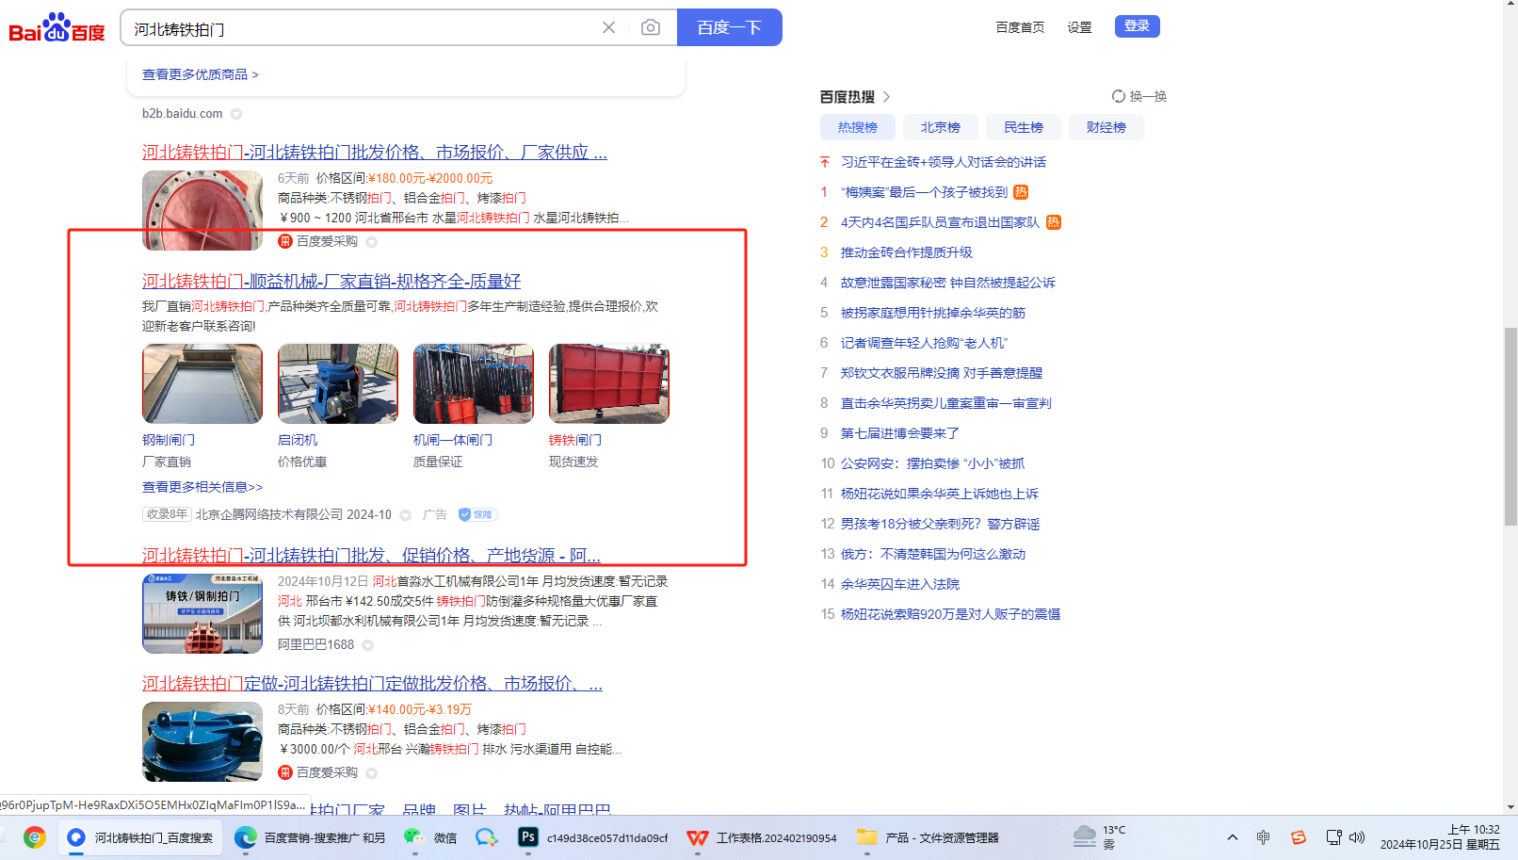Open Edge 百度营销 taskbar window

tap(310, 837)
